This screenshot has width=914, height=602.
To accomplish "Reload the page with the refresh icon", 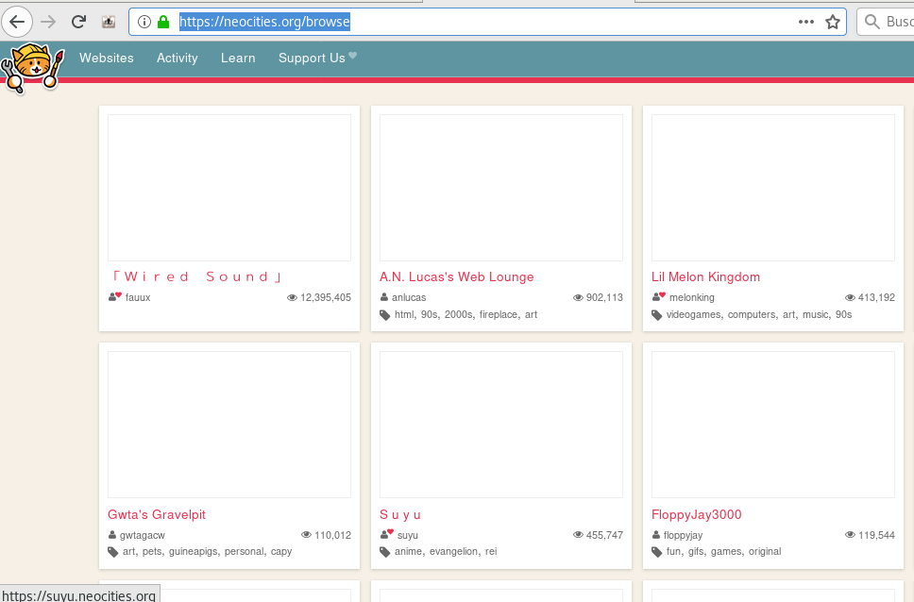I will coord(78,21).
